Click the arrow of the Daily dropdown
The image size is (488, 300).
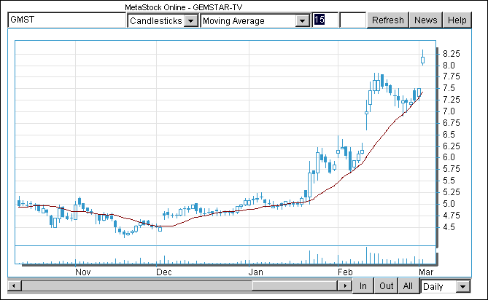[462, 287]
